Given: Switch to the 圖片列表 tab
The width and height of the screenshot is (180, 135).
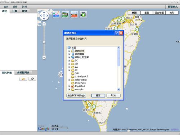Looking at the screenshot, I should [x=7, y=73].
